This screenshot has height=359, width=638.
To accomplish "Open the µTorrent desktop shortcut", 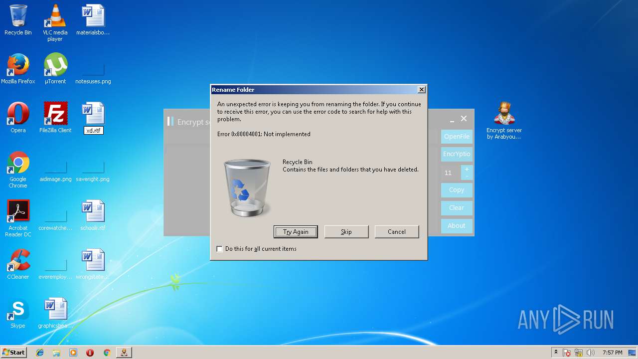I will (x=55, y=69).
